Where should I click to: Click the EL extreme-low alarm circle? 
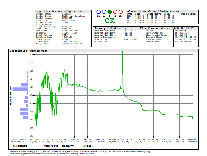[99, 12]
